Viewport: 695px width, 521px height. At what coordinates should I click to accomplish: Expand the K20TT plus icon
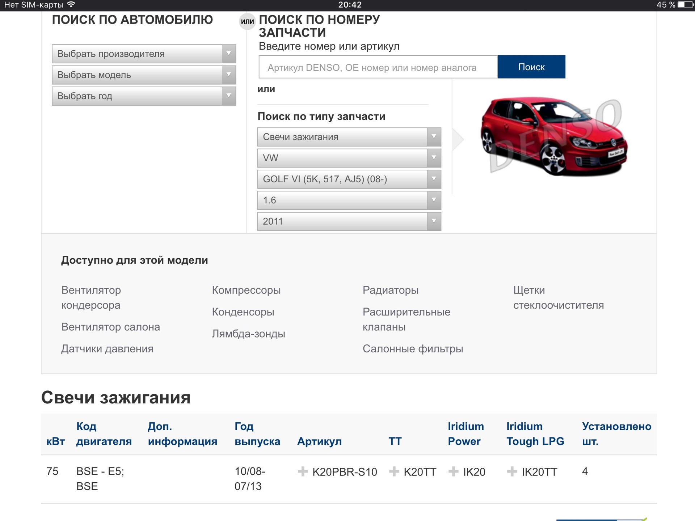(x=394, y=471)
